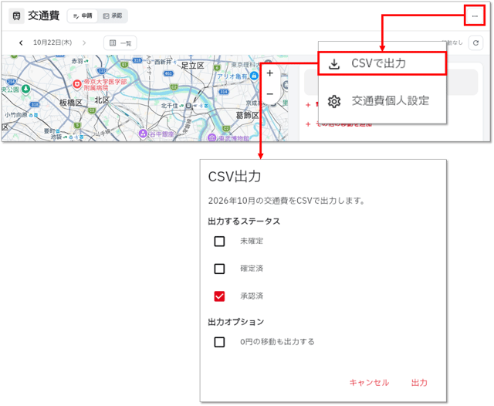Click the download icon next to CSVで出力

click(x=334, y=64)
